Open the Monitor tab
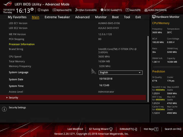Image resolution: width=183 pixels, height=137 pixels. (x=101, y=17)
